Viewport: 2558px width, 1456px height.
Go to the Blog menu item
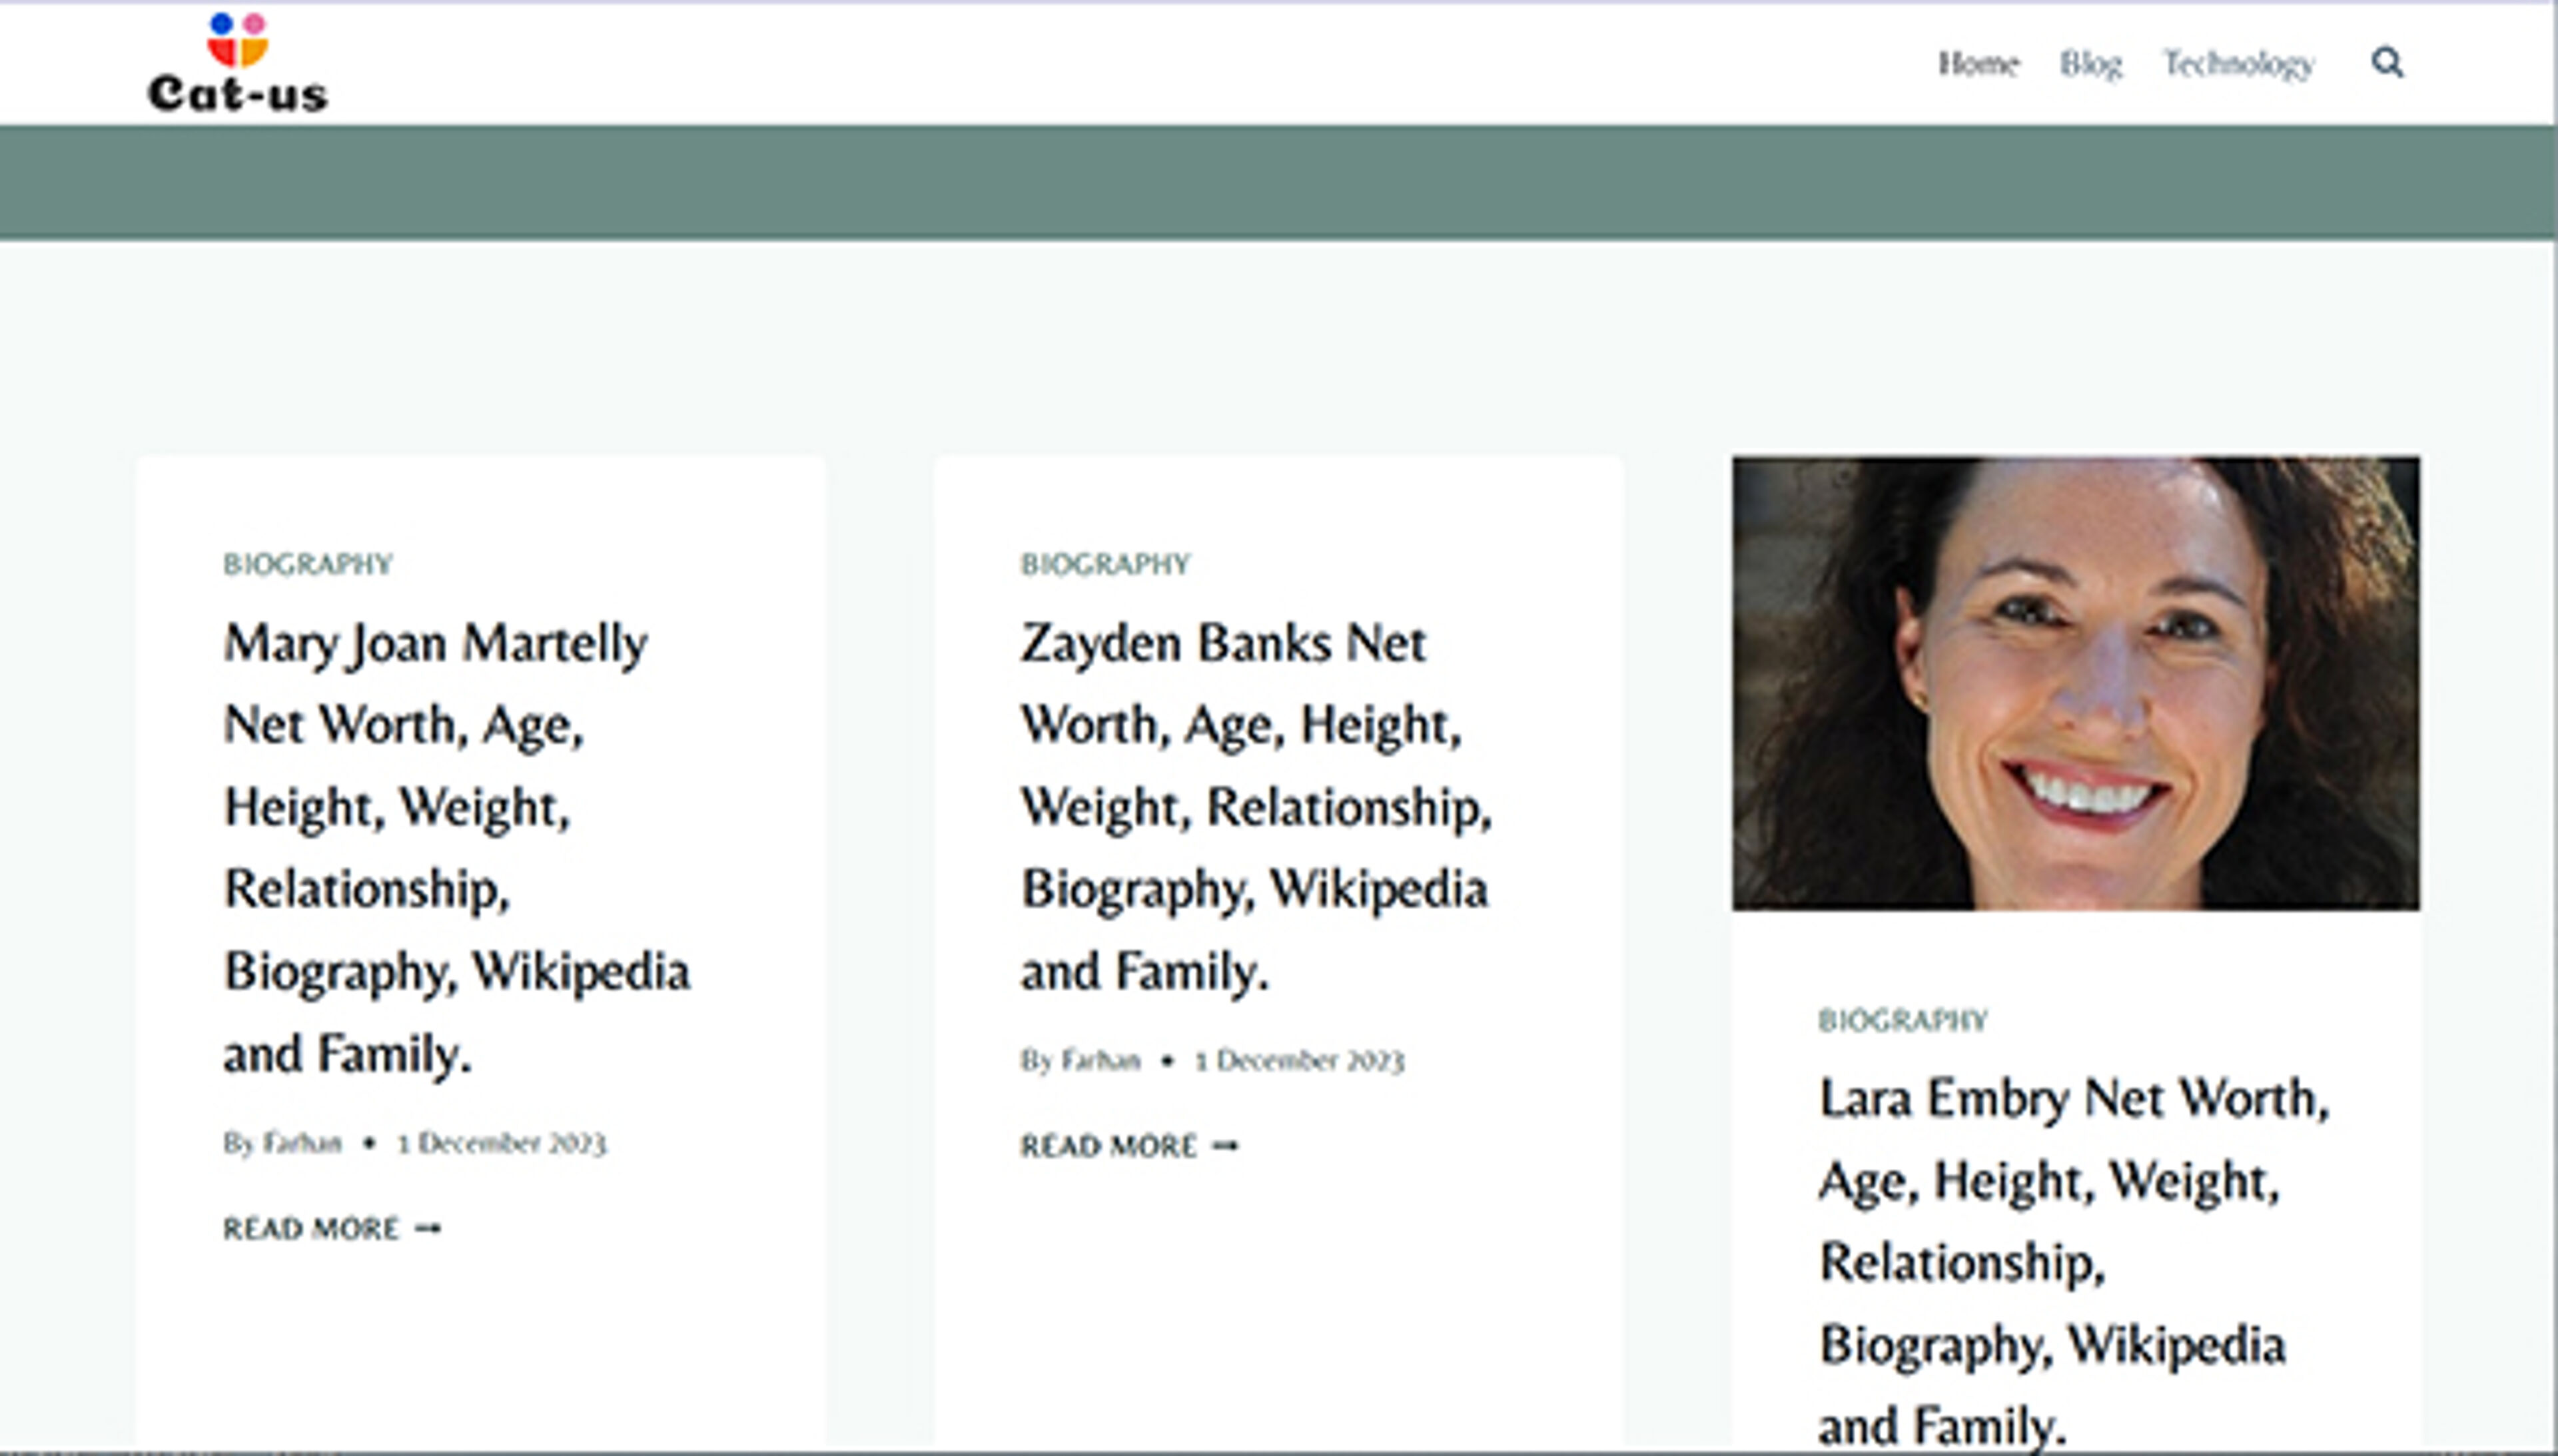coord(2090,64)
